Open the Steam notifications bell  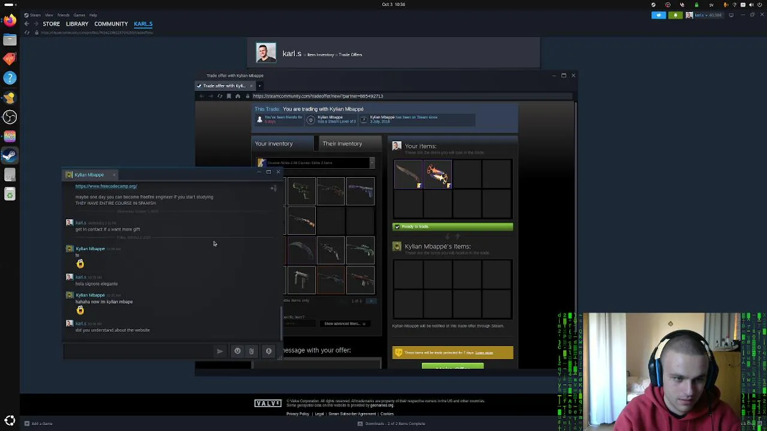675,15
